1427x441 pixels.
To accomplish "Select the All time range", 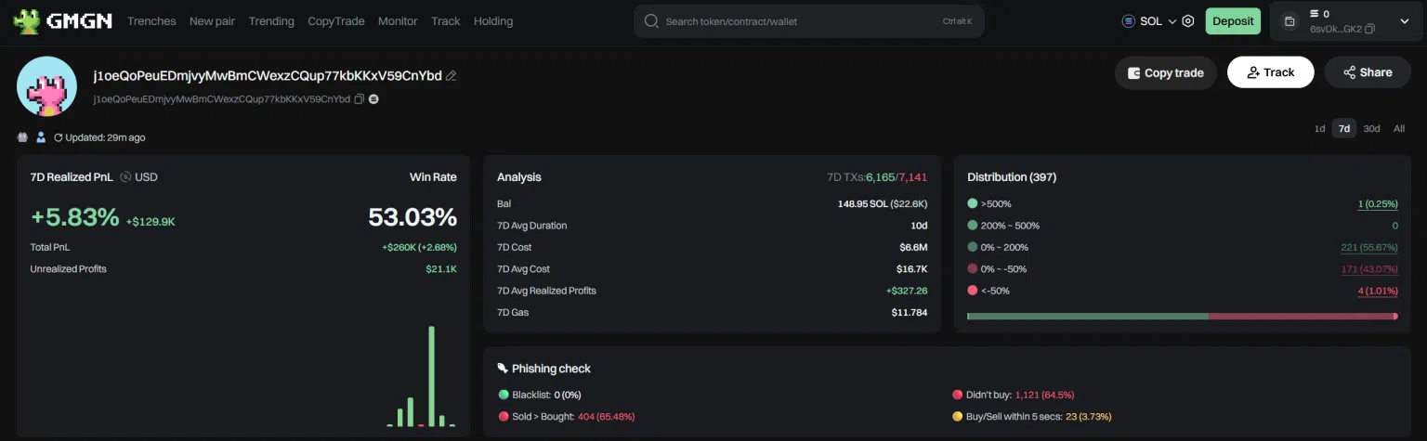I will click(1398, 129).
